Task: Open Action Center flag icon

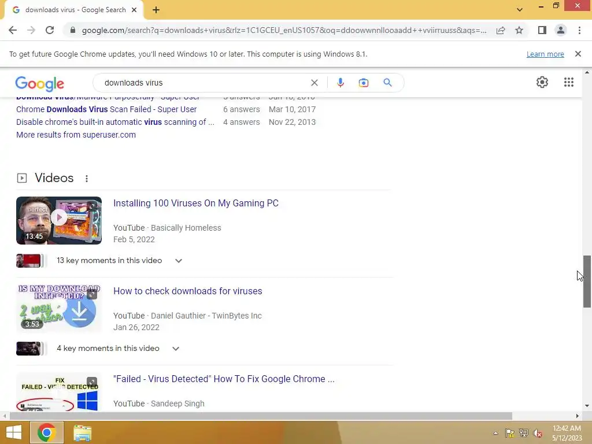Action: [x=509, y=433]
